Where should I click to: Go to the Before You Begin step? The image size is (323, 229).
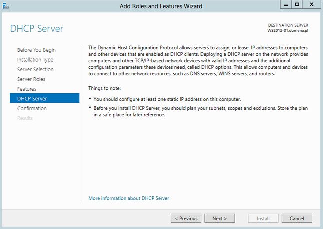click(x=36, y=50)
